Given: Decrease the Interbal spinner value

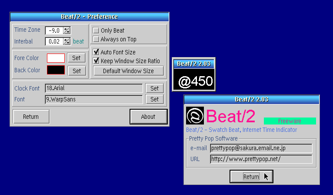Looking at the screenshot, I should coord(67,43).
